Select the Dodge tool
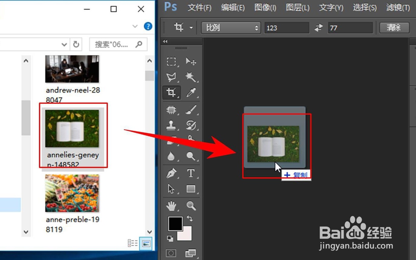This screenshot has width=416, height=260. click(x=191, y=156)
